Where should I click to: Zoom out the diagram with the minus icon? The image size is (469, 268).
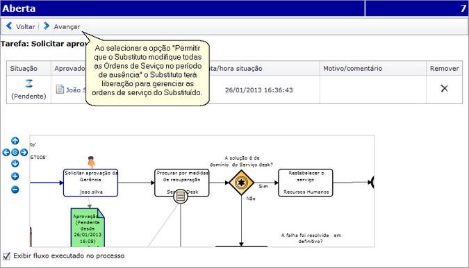(x=15, y=190)
